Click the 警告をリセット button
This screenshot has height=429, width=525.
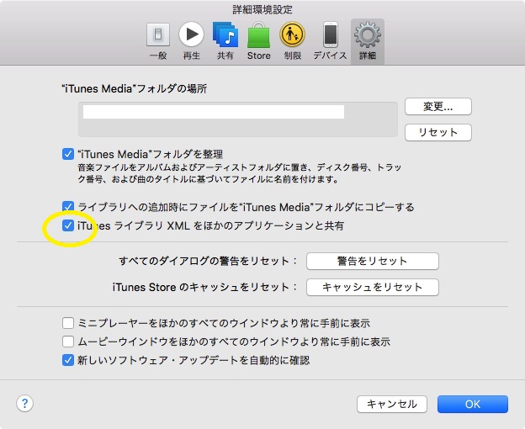373,261
